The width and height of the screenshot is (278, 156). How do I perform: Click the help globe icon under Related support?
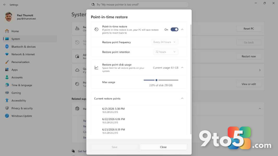(x=77, y=109)
